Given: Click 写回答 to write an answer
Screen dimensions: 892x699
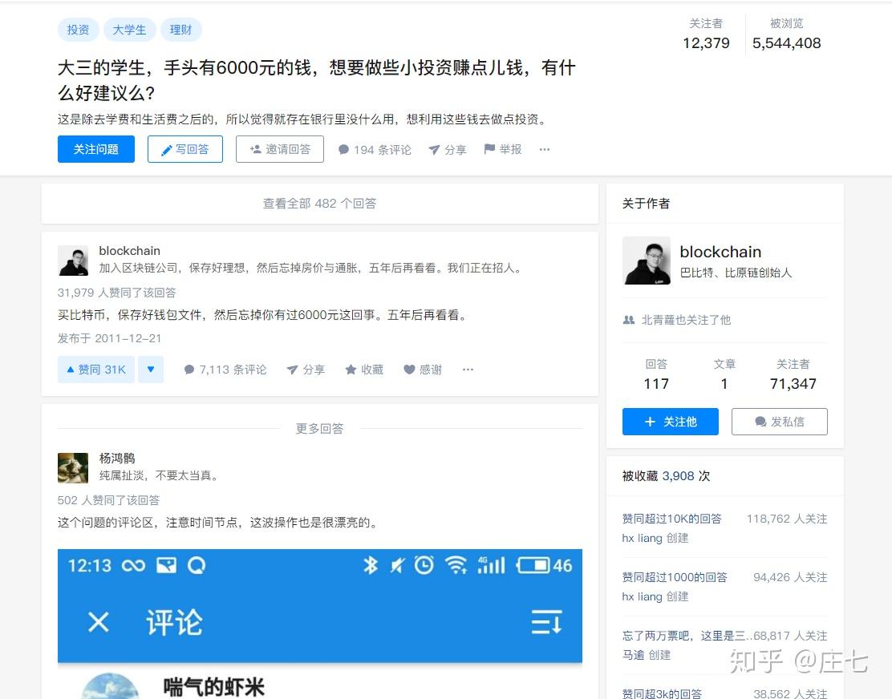Looking at the screenshot, I should click(x=185, y=149).
